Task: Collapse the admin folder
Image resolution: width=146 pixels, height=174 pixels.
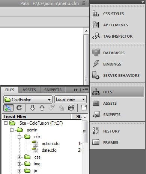Action: 12,130
